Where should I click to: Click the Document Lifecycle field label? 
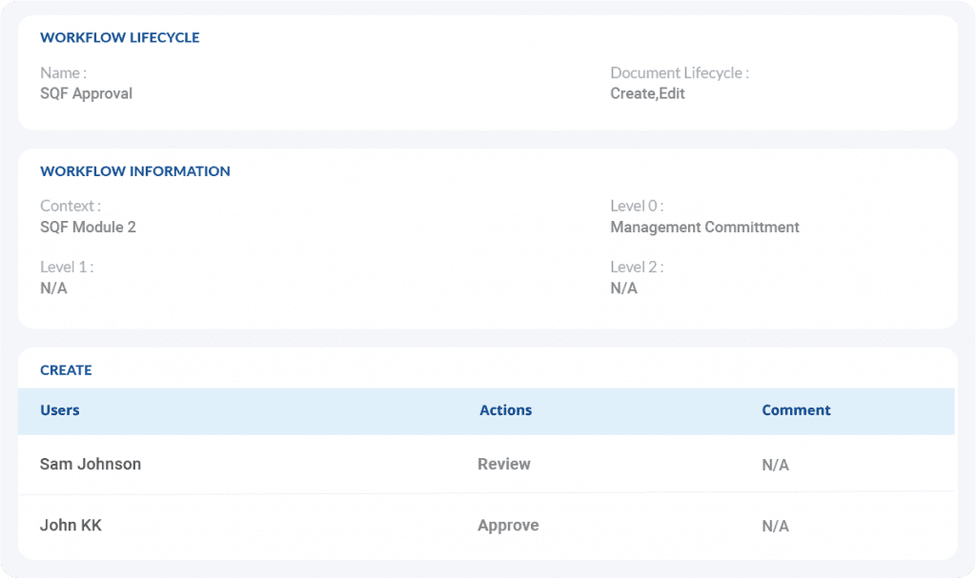pyautogui.click(x=680, y=72)
